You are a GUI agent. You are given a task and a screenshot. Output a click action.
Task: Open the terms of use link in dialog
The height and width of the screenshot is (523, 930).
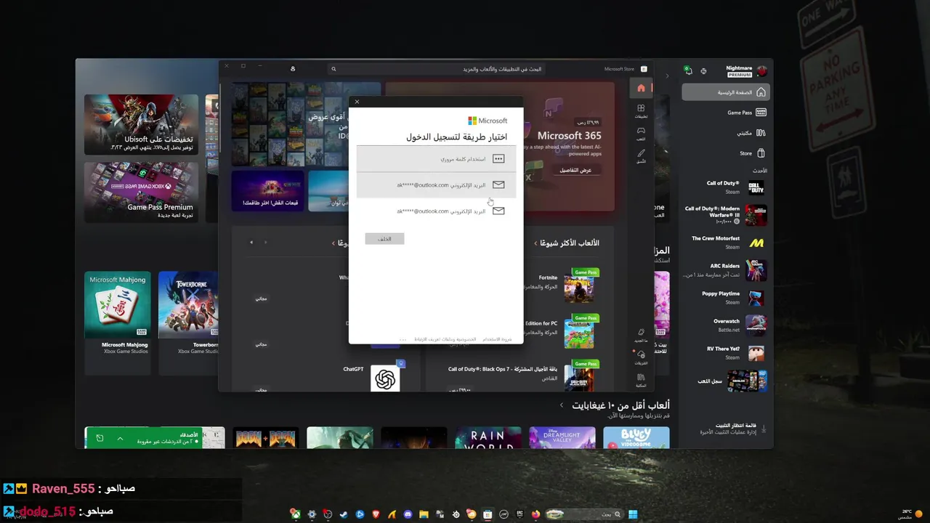(498, 339)
